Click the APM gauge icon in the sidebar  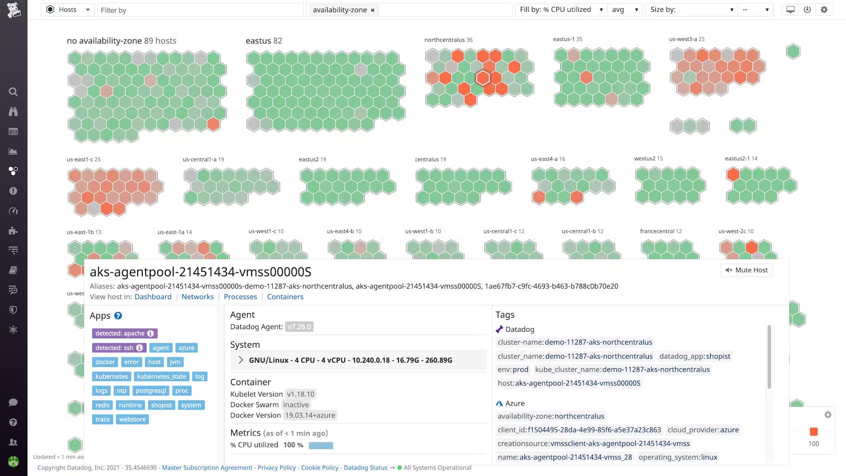(x=13, y=210)
